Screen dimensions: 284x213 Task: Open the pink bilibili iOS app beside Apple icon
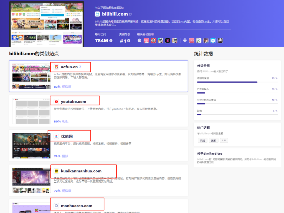tap(146, 40)
